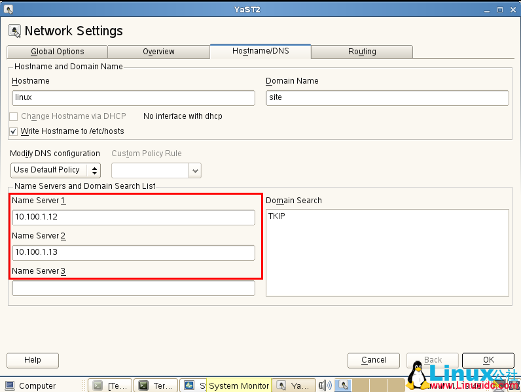
Task: Click the Cancel button
Action: click(374, 360)
